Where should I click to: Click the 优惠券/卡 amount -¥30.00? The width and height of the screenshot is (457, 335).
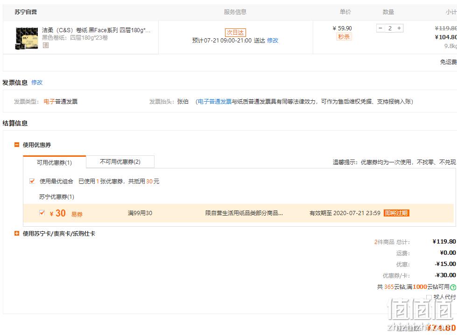click(x=445, y=275)
